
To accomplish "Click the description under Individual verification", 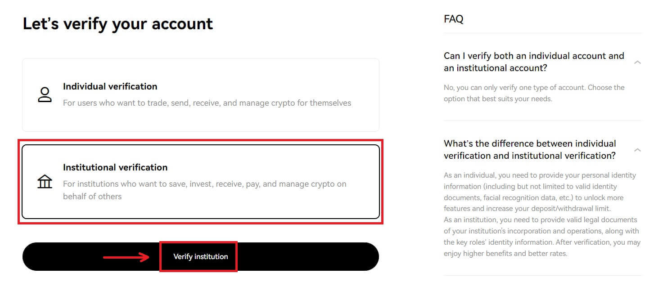I will [x=207, y=103].
